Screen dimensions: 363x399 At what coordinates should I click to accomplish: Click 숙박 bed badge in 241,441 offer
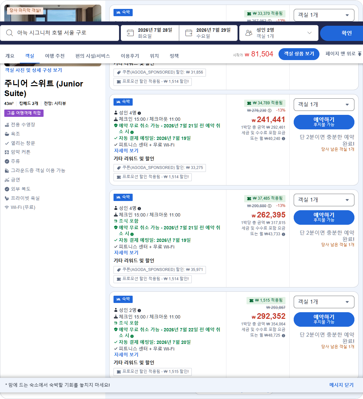point(123,102)
